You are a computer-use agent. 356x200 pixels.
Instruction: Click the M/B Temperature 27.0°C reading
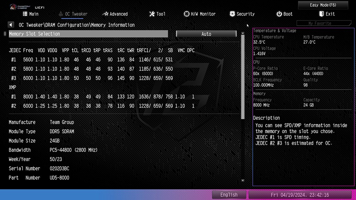tap(309, 42)
